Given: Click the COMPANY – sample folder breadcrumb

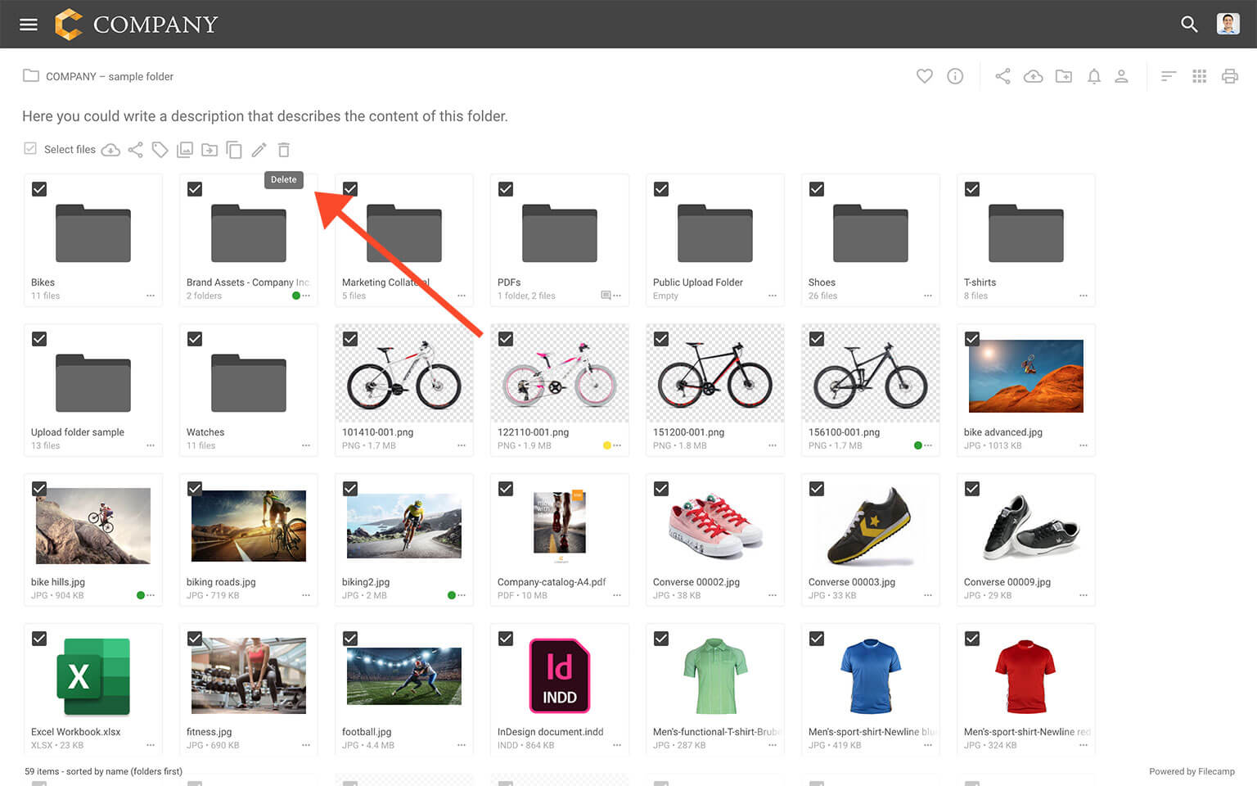Looking at the screenshot, I should coord(110,76).
